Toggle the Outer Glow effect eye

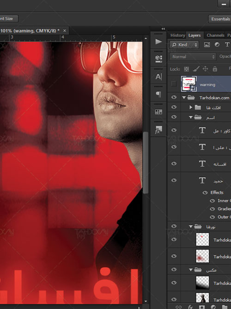[x=213, y=217]
